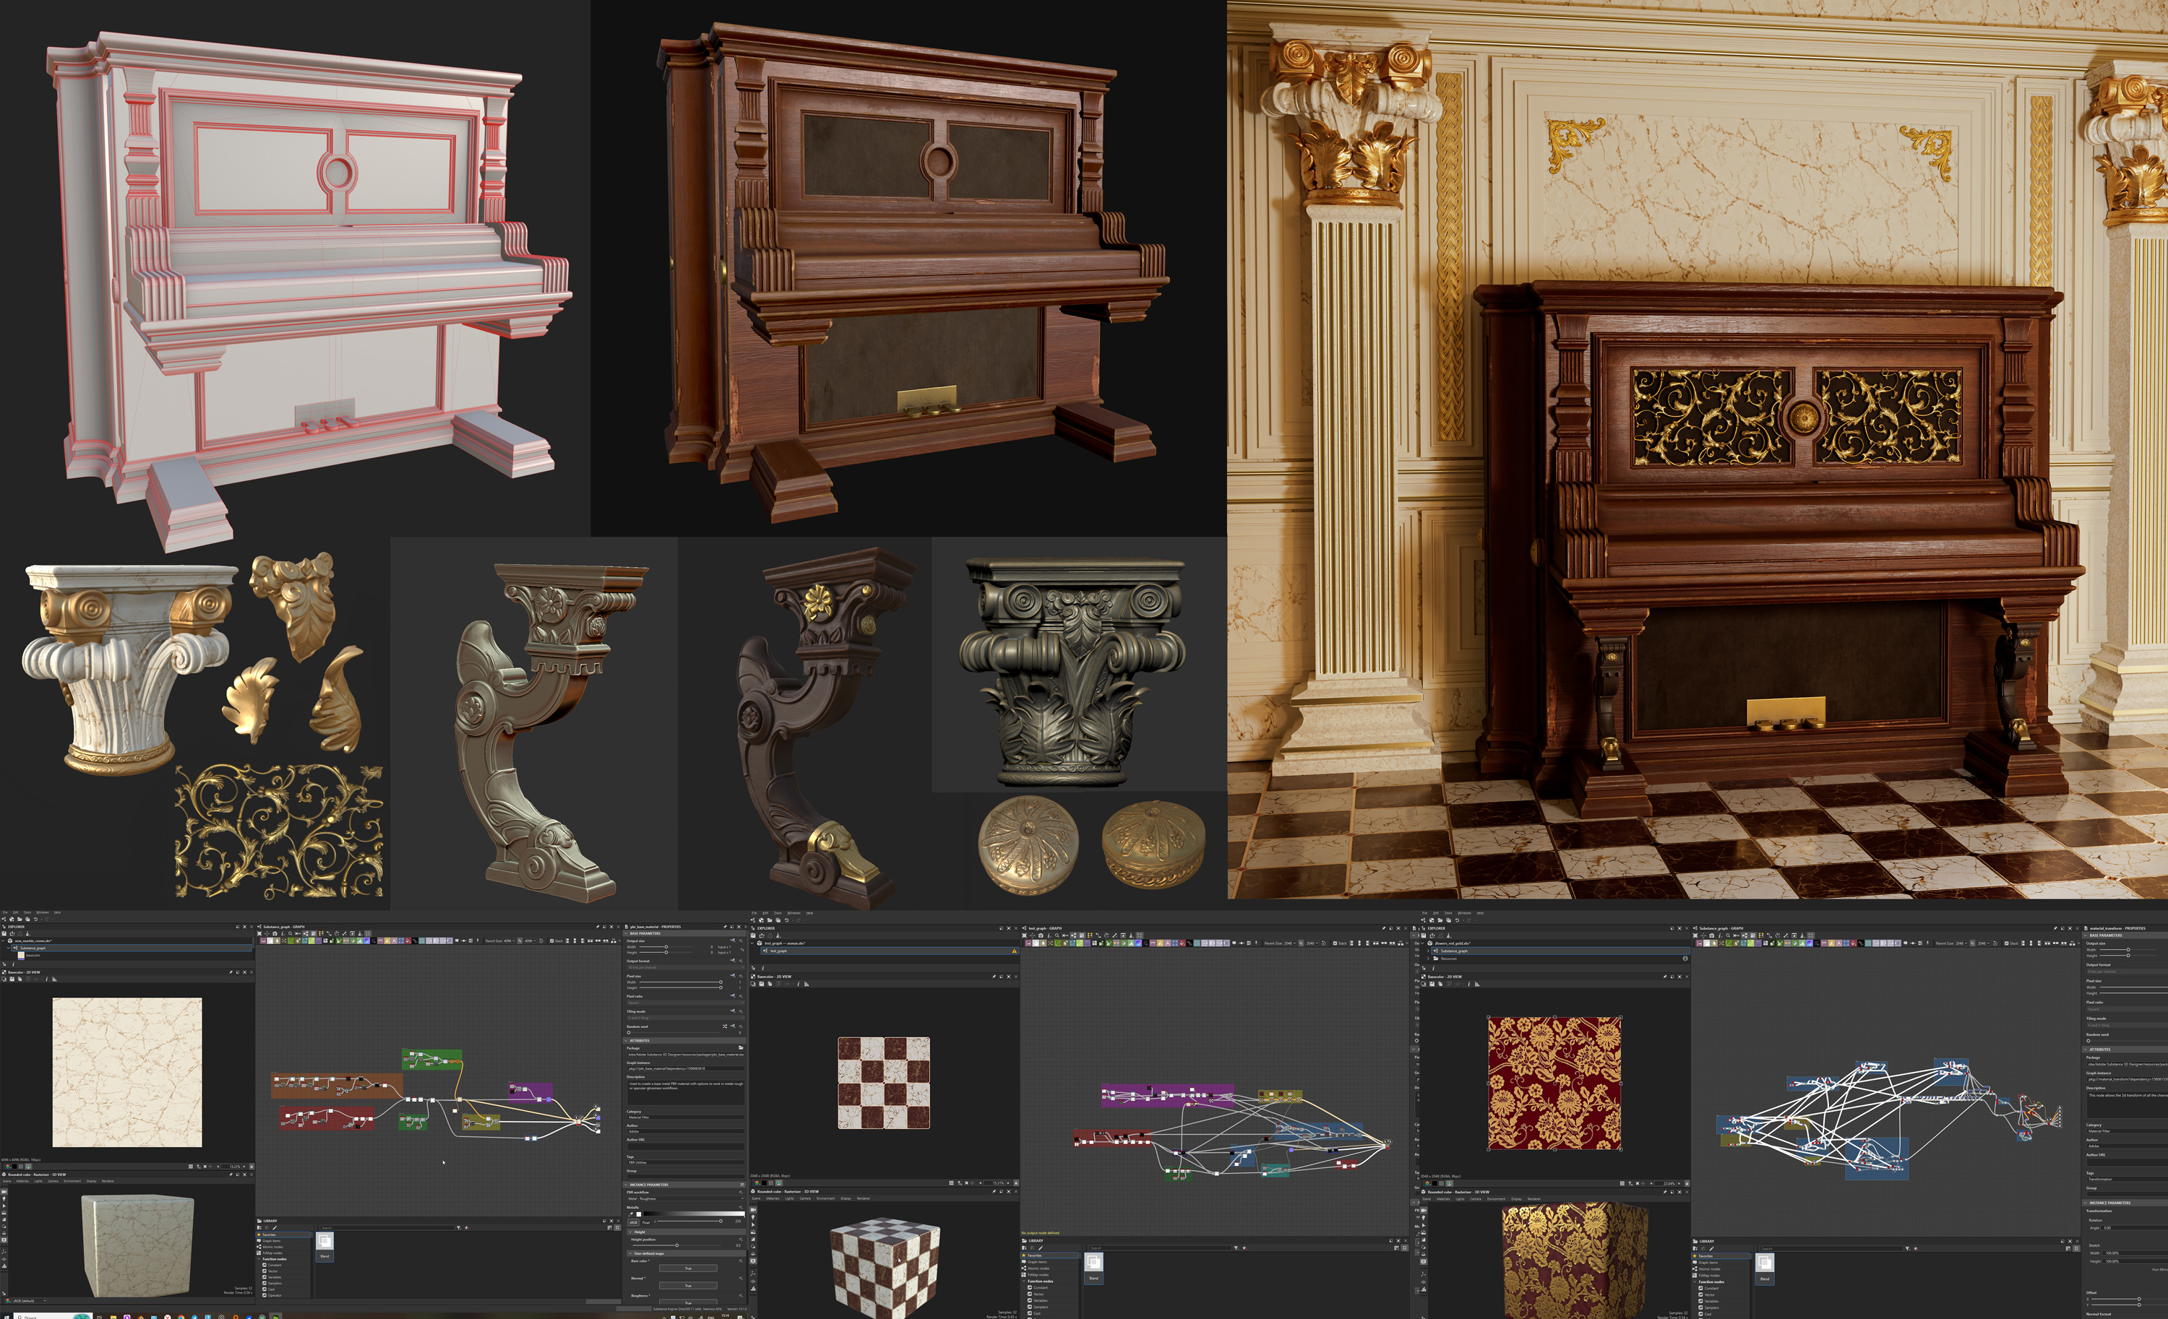Toggle zoom lock icon in test_graph 2D view
Image resolution: width=2168 pixels, height=1319 pixels.
click(x=1016, y=1182)
